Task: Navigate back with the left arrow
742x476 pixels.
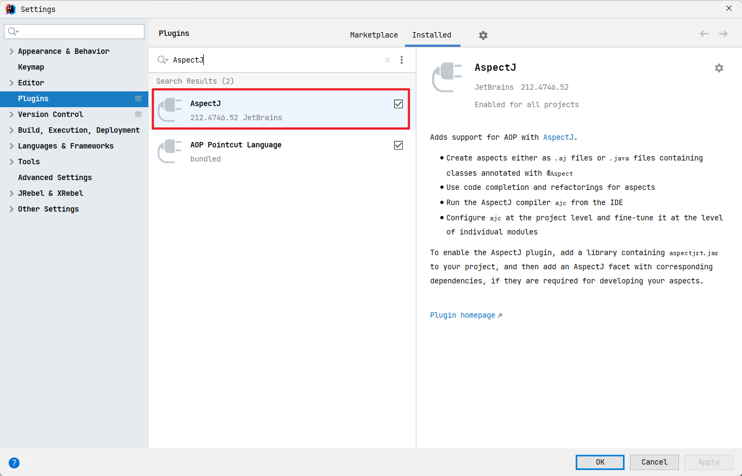Action: (704, 34)
